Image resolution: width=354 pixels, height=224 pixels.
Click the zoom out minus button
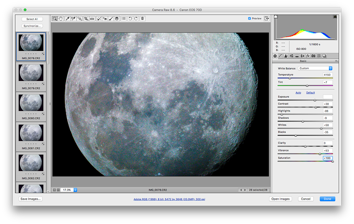point(54,190)
